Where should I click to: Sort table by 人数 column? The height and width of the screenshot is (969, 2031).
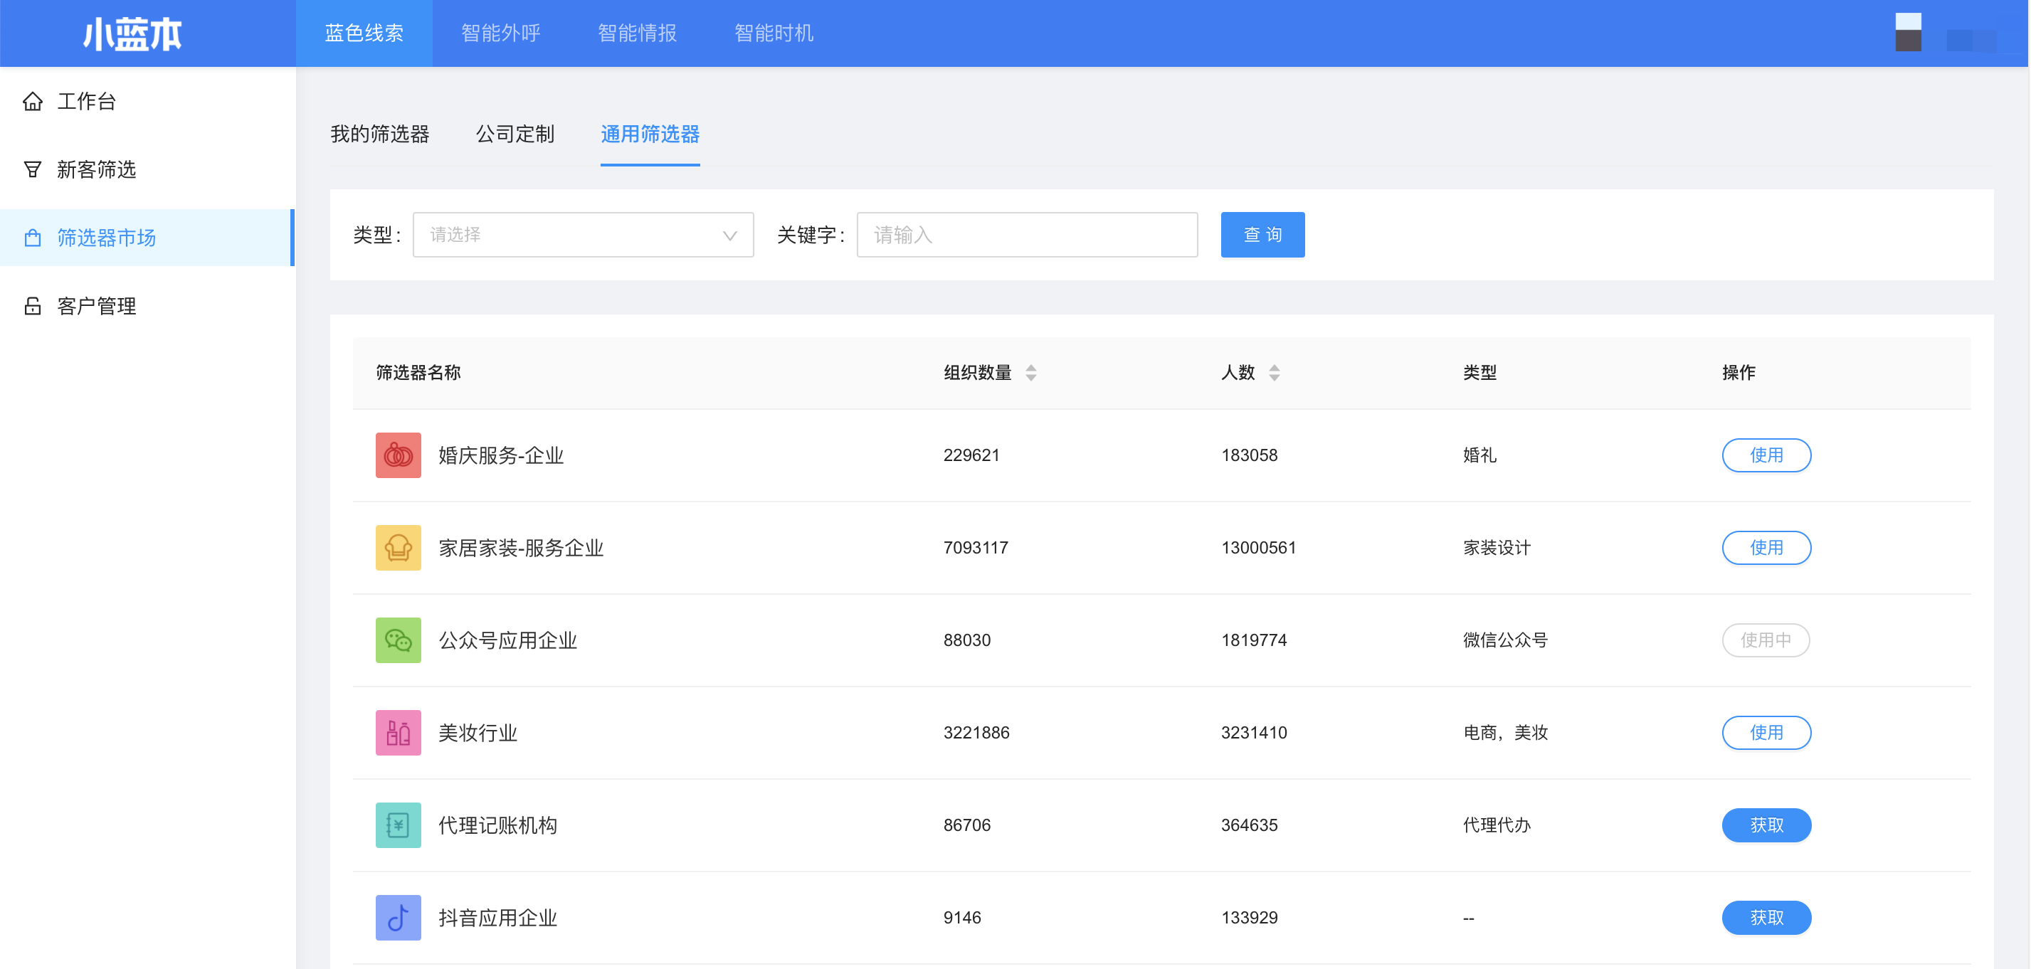[1274, 372]
